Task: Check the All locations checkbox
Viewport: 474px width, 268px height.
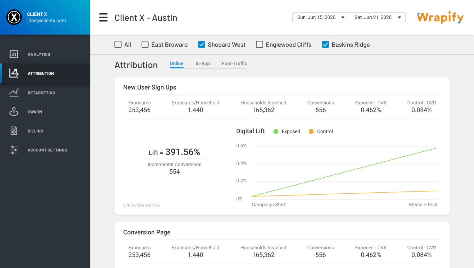Action: (x=118, y=45)
